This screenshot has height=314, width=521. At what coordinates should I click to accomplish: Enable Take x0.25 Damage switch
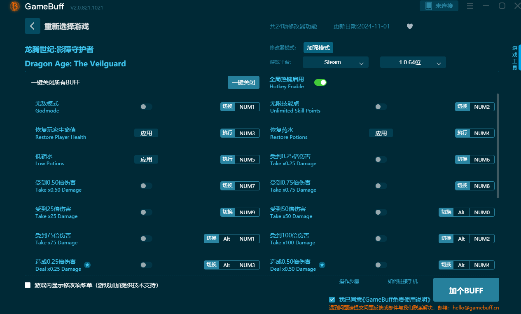point(381,159)
